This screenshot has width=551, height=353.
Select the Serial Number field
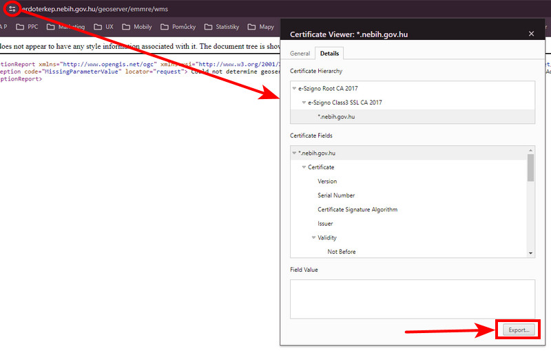coord(336,195)
